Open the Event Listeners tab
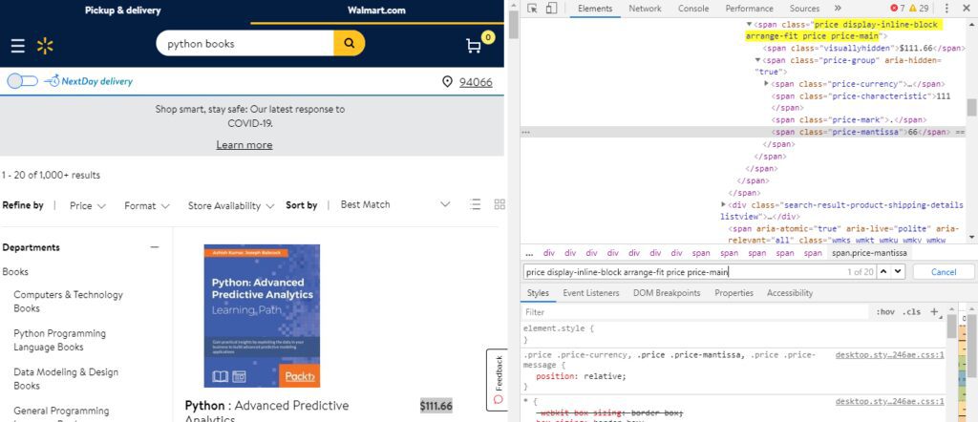978x422 pixels. (x=591, y=293)
